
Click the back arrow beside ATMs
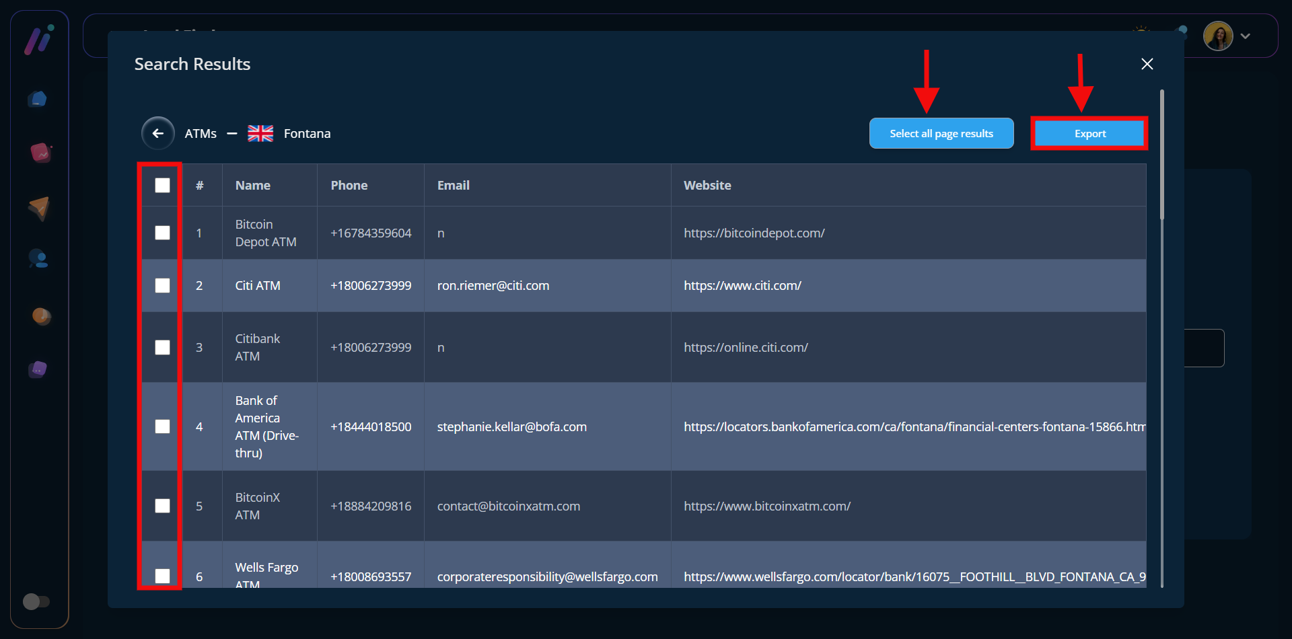[158, 133]
